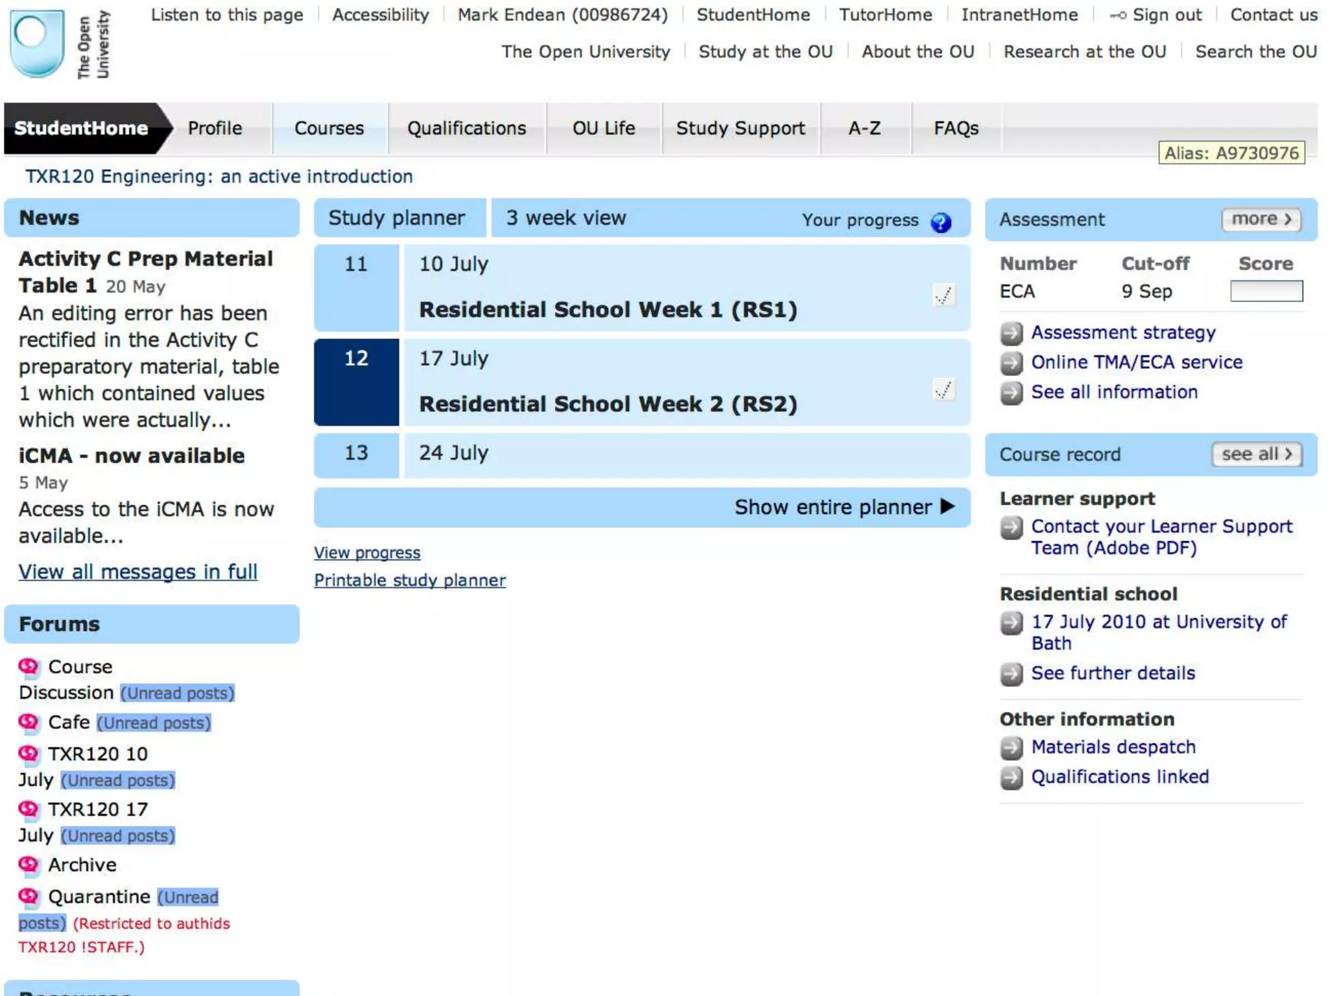Switch to the Study Support tab
Viewport: 1328px width, 996px height.
[740, 128]
